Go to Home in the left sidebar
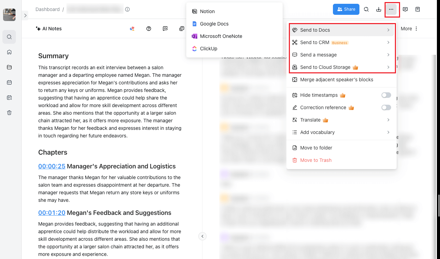This screenshot has width=440, height=259. (9, 52)
